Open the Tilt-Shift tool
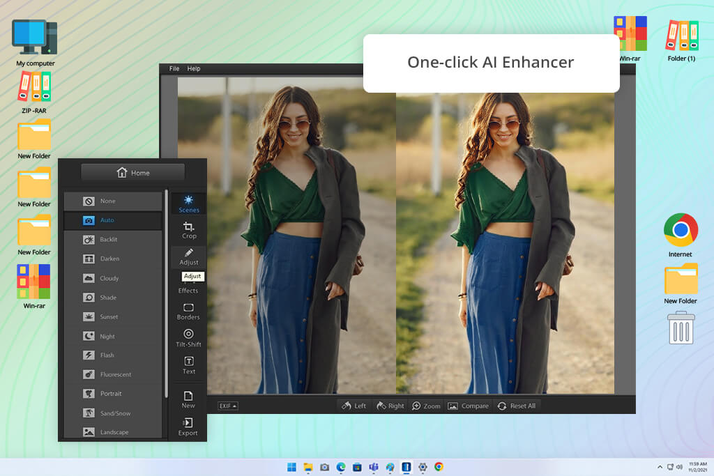The width and height of the screenshot is (714, 476). [188, 339]
